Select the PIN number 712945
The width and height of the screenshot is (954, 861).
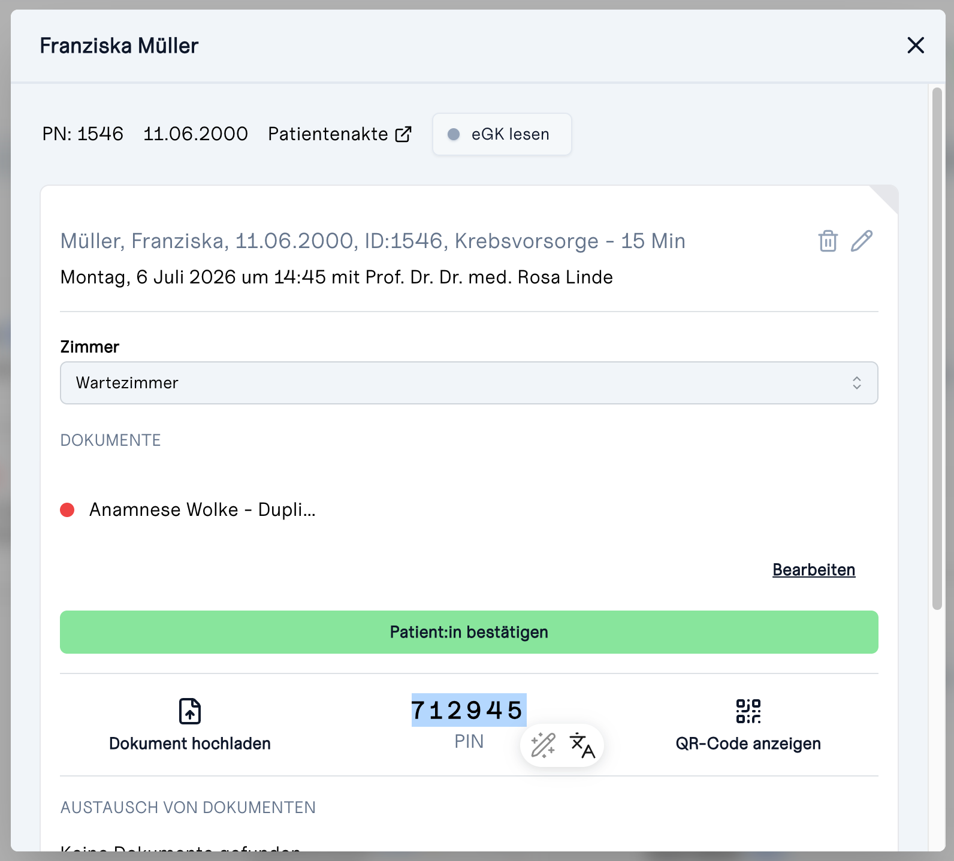tap(469, 710)
